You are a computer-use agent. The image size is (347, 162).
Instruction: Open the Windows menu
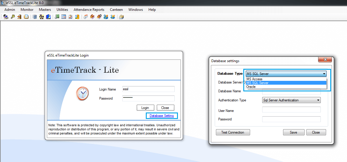pyautogui.click(x=136, y=10)
